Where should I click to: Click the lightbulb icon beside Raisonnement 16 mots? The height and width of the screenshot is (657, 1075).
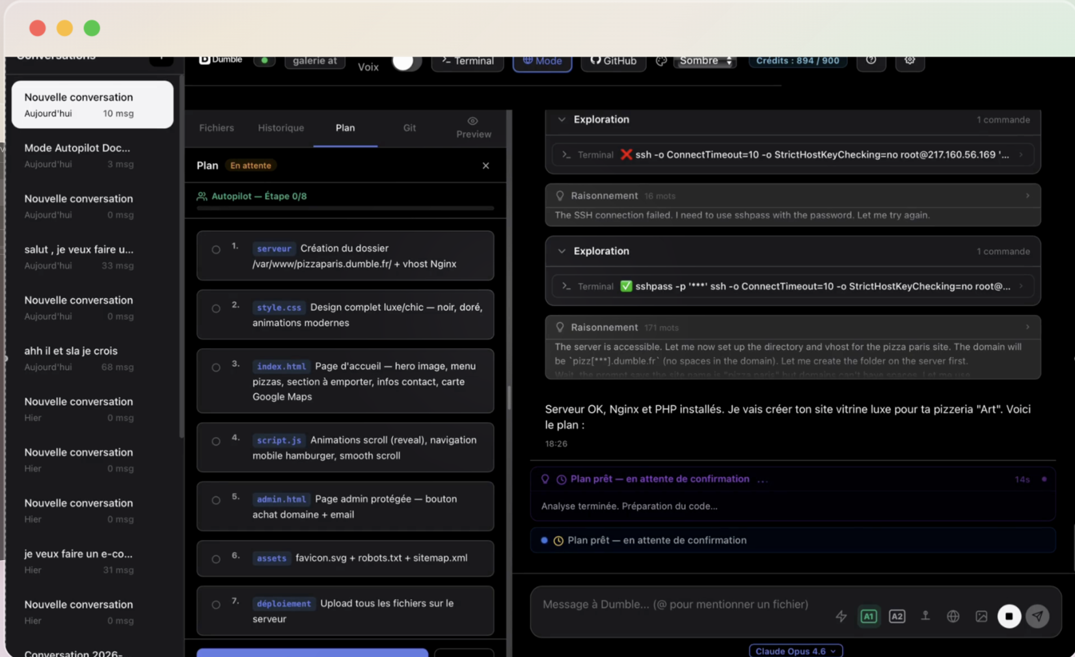(x=560, y=196)
